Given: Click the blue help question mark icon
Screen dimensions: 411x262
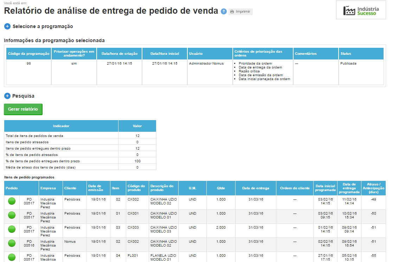Looking at the screenshot, I should [224, 11].
